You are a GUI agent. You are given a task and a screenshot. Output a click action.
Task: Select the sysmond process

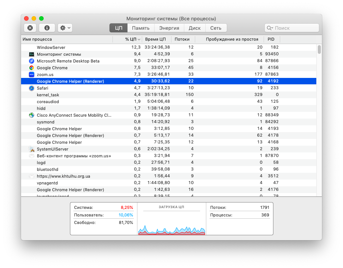tap(168, 122)
